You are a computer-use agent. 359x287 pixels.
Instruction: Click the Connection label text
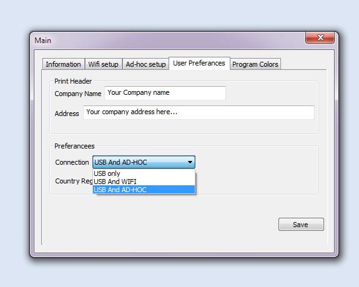coord(72,162)
